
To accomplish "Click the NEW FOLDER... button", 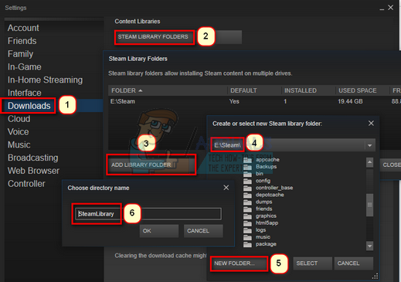I will [239, 263].
